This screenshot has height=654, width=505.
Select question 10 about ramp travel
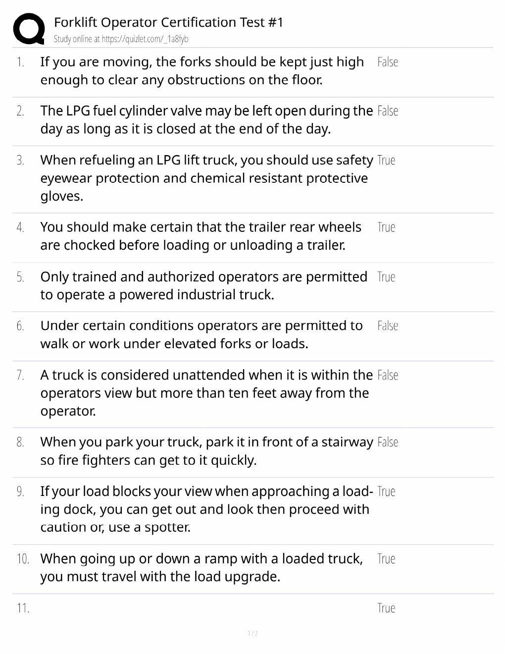click(202, 567)
